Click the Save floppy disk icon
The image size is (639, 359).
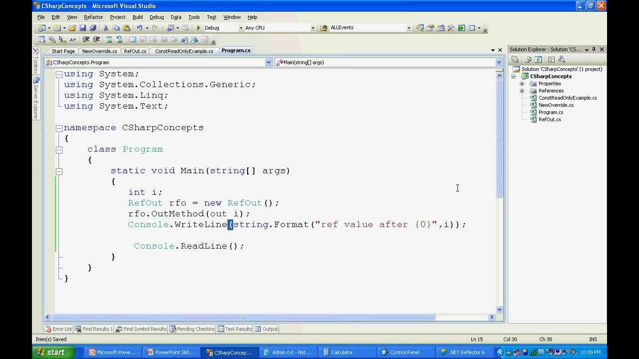(x=83, y=28)
